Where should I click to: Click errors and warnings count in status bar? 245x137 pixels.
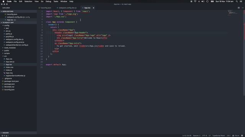(5, 135)
